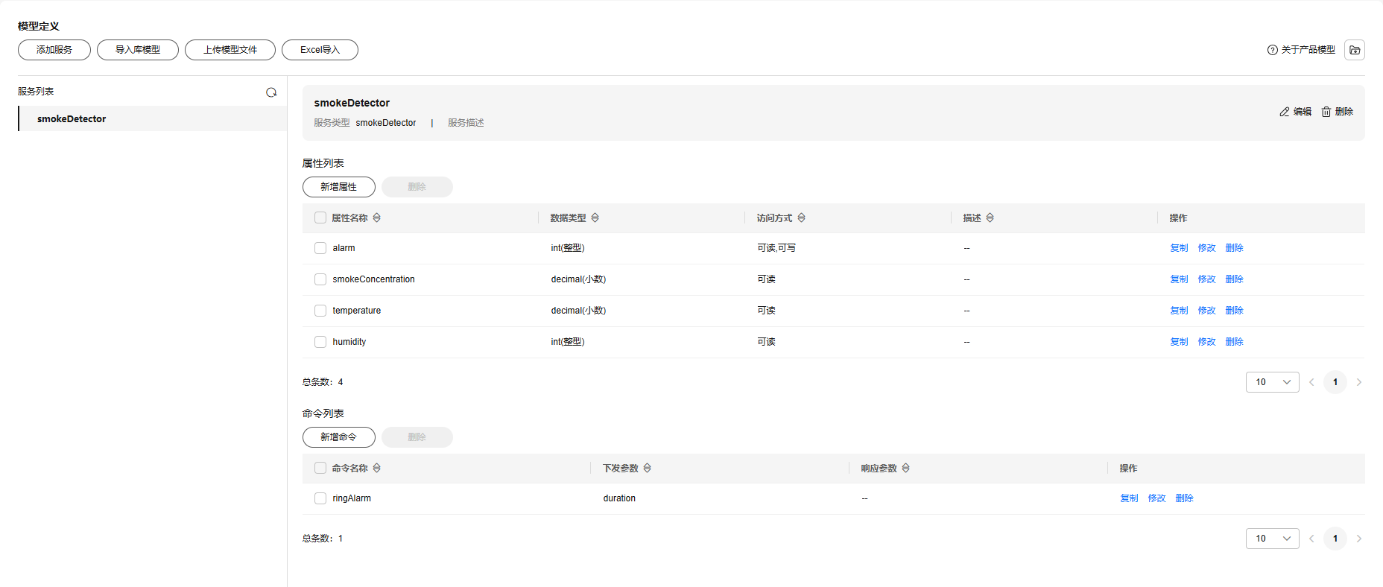Screen dimensions: 1383x587
Task: Sort by 访问方式 column
Action: tap(802, 218)
